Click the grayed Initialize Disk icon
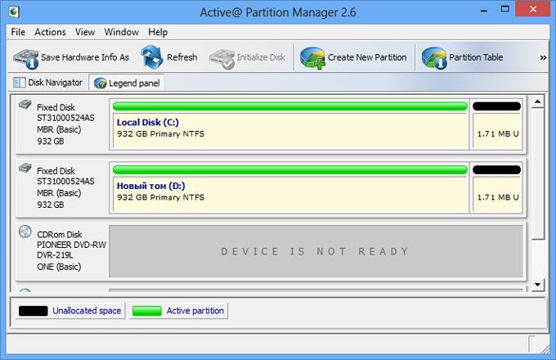556x360 pixels. (222, 59)
